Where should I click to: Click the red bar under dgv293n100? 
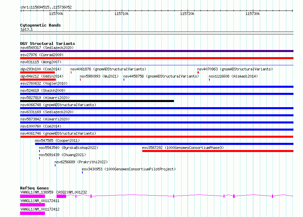tap(37, 72)
